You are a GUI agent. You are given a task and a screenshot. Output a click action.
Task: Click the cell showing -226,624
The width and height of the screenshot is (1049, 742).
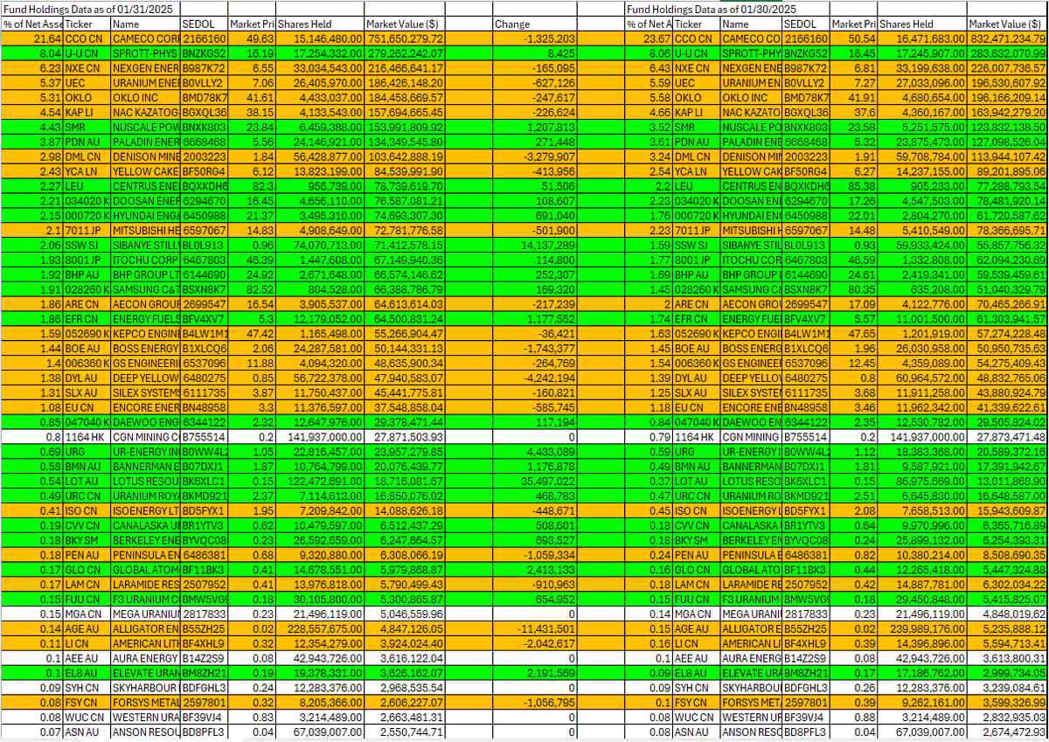tap(535, 113)
